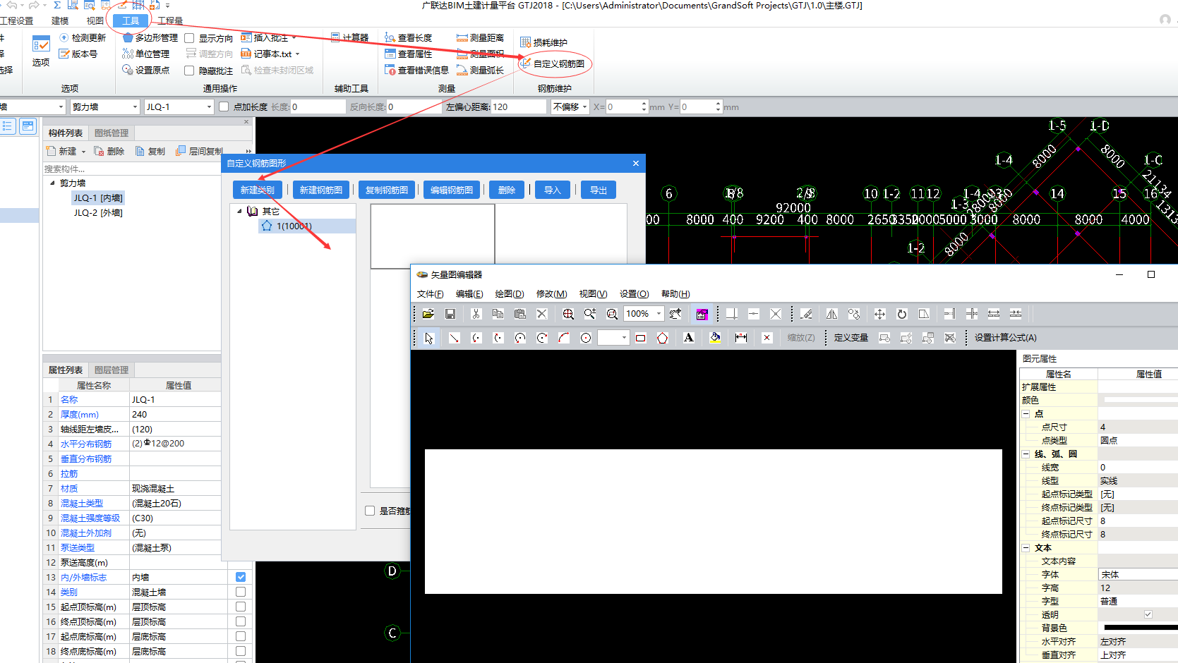
Task: Click the black 背景色 color swatch
Action: coord(1140,628)
